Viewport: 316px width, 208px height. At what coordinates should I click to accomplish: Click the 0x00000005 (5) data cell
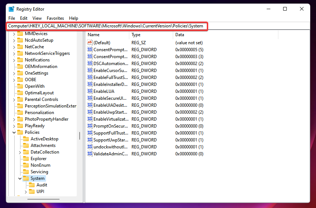[x=189, y=50]
